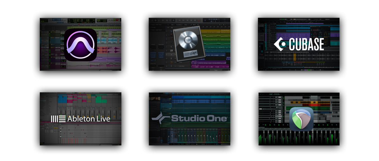Open the Functions menu in Logic's tracks area
The image size is (379, 161).
(179, 24)
